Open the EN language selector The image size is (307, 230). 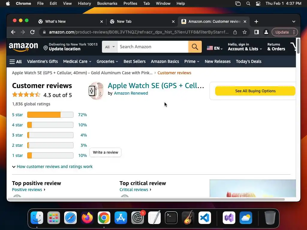coord(215,48)
